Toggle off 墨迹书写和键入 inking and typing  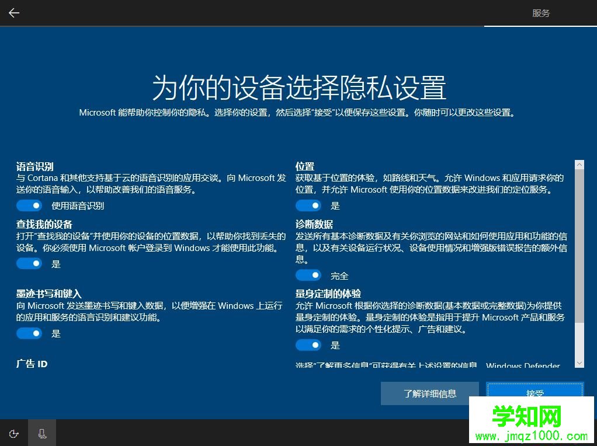[x=29, y=333]
